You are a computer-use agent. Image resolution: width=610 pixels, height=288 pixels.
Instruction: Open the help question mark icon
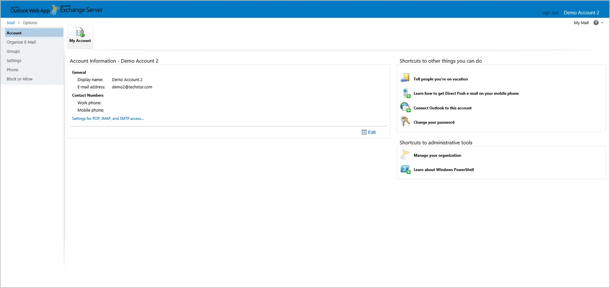(596, 23)
